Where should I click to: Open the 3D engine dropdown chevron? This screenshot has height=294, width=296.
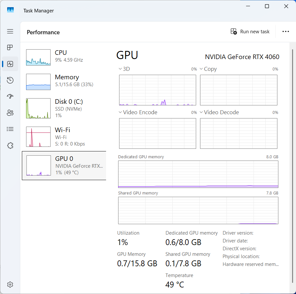tap(120, 69)
